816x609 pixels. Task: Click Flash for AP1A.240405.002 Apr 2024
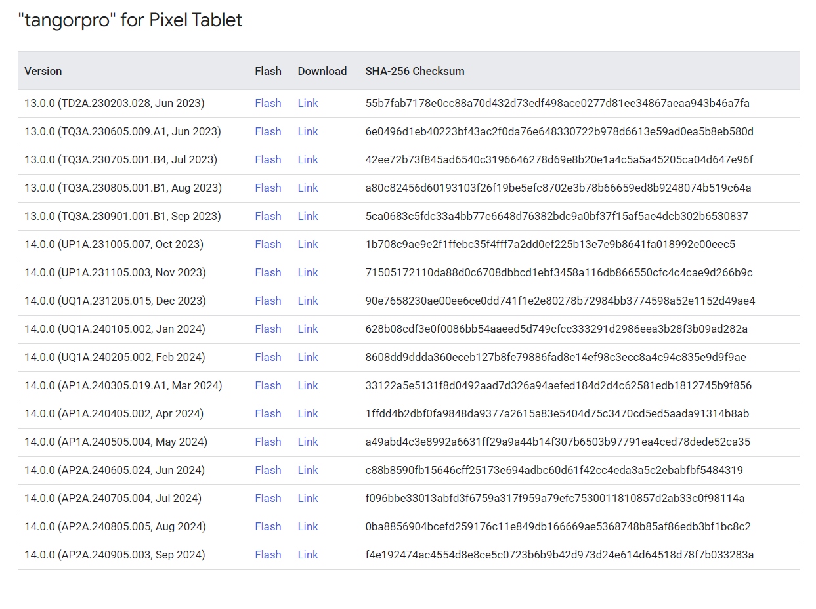(268, 413)
